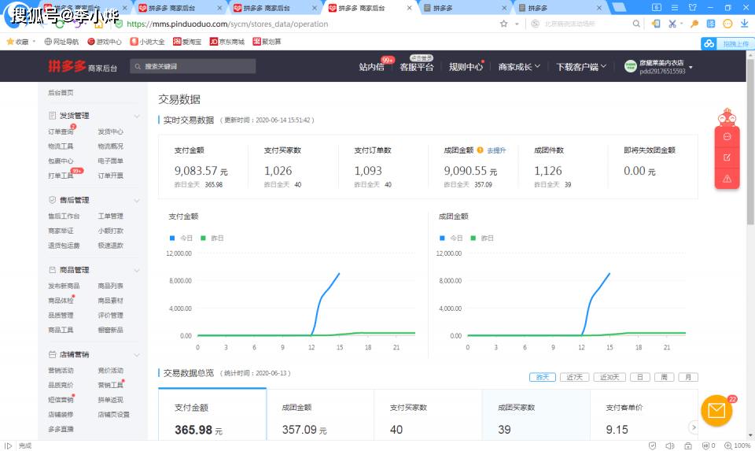This screenshot has width=755, height=451.
Task: Click the 搜索关键词 search field
Action: [193, 66]
